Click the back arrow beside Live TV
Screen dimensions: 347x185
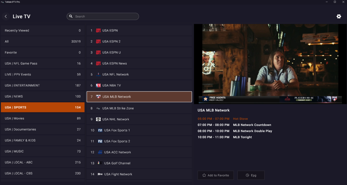(x=6, y=16)
